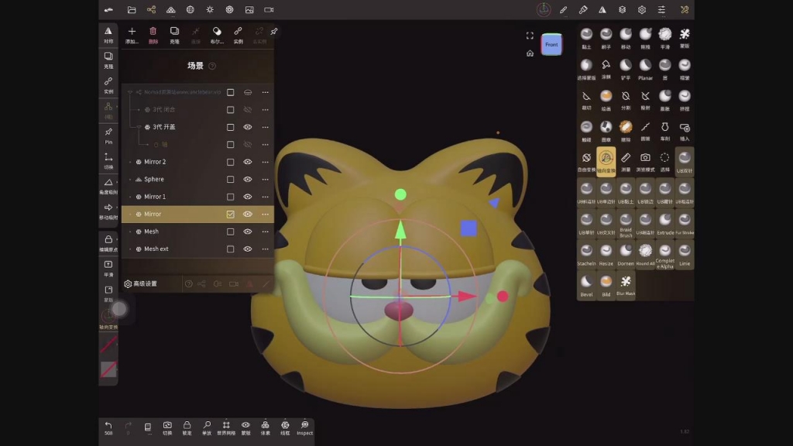
Task: Open the three-dot menu for Sphere
Action: coord(265,180)
